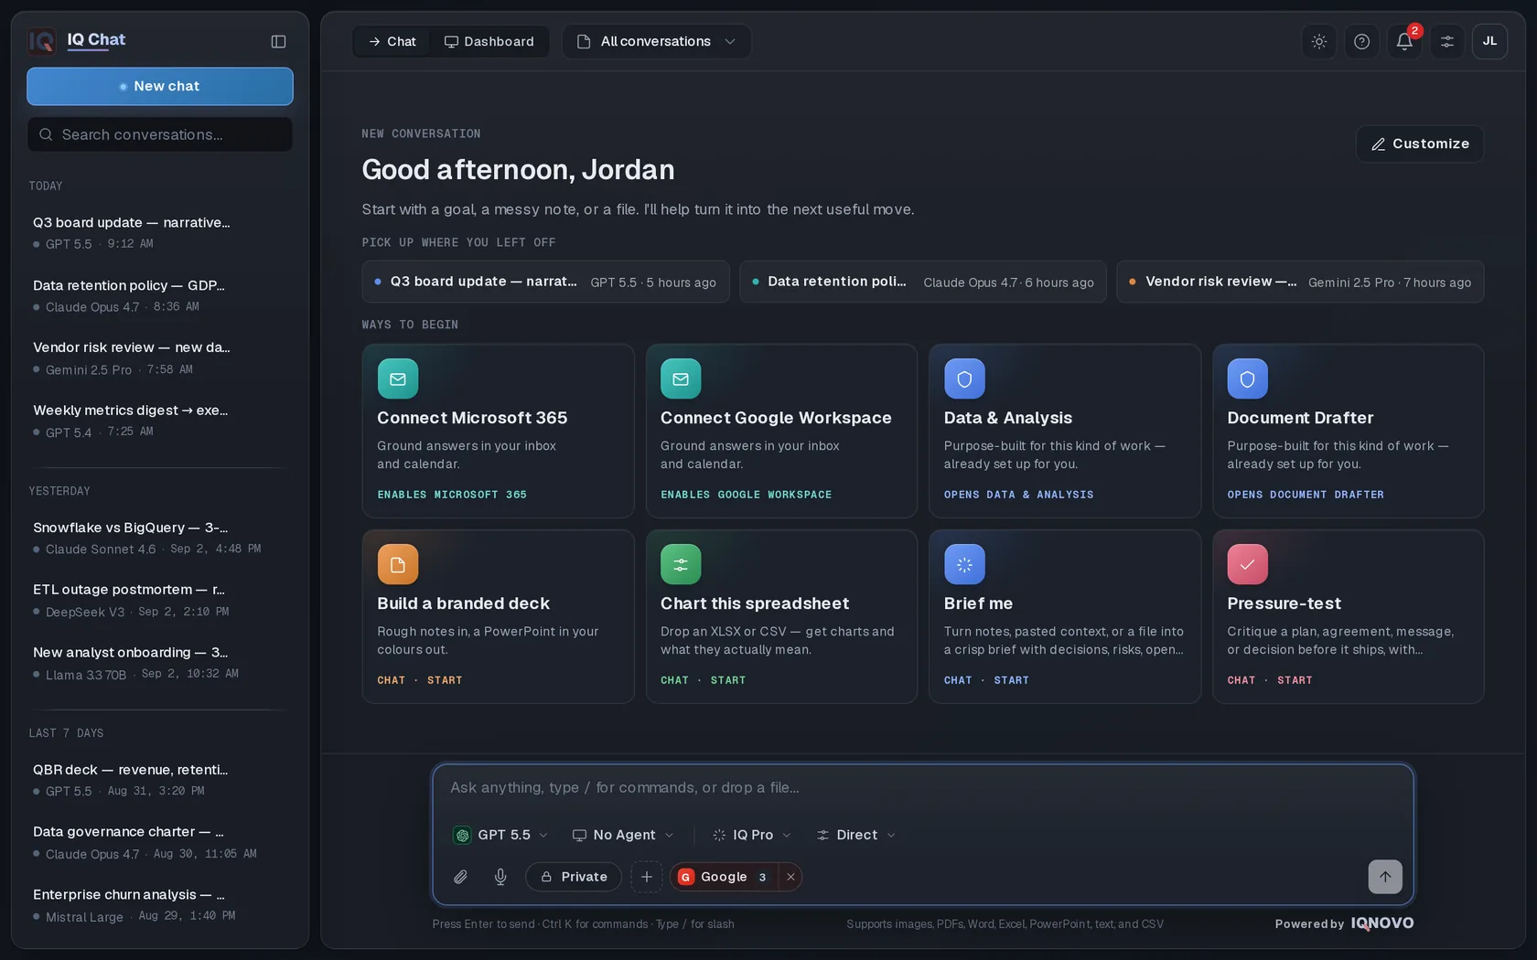Open the No Agent dropdown
This screenshot has height=960, width=1537.
[x=623, y=835]
